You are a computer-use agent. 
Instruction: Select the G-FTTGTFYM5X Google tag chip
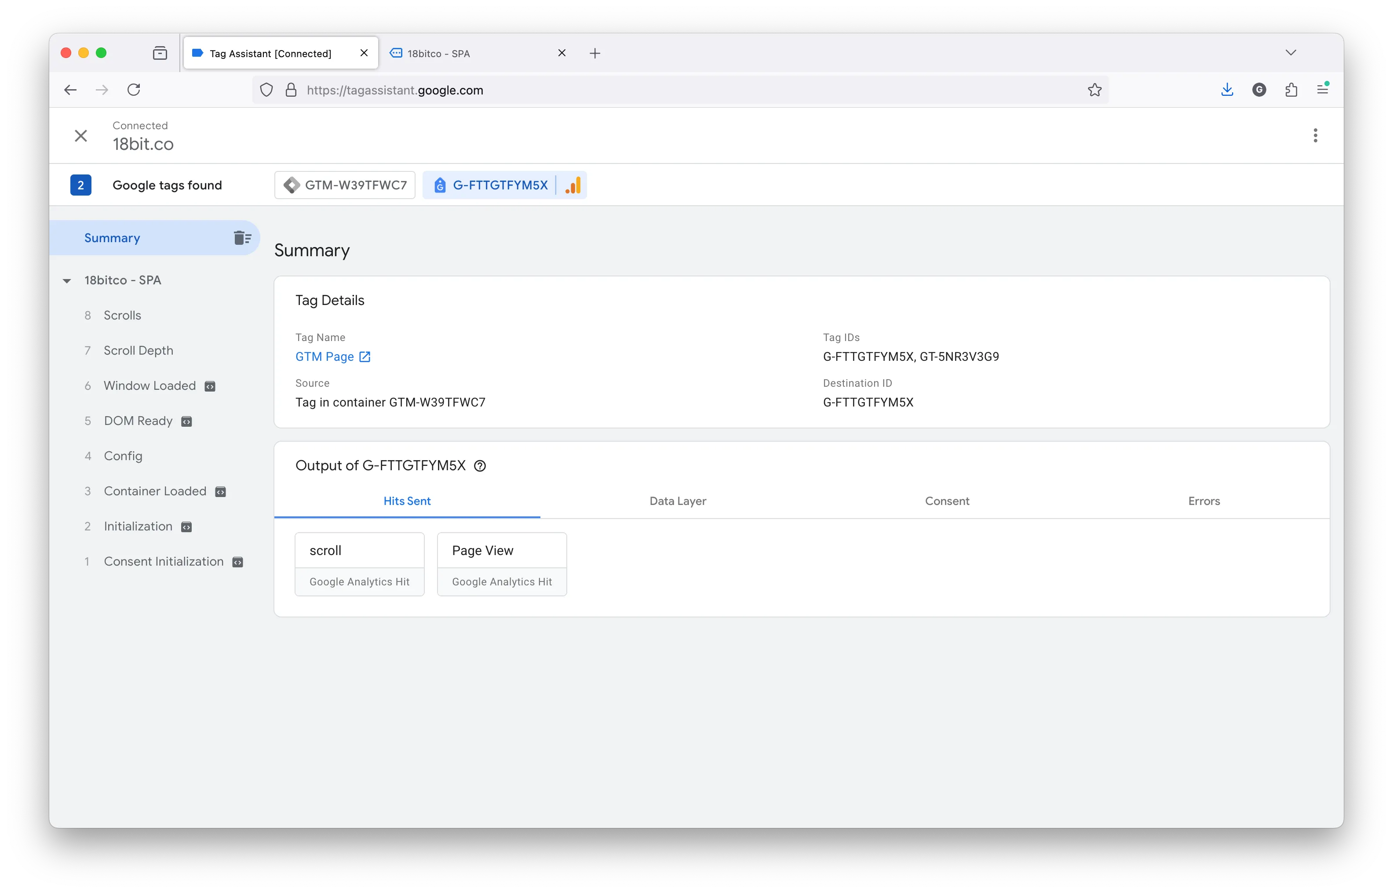point(490,185)
